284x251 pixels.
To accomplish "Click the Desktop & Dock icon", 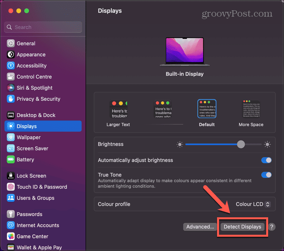I will coord(11,115).
